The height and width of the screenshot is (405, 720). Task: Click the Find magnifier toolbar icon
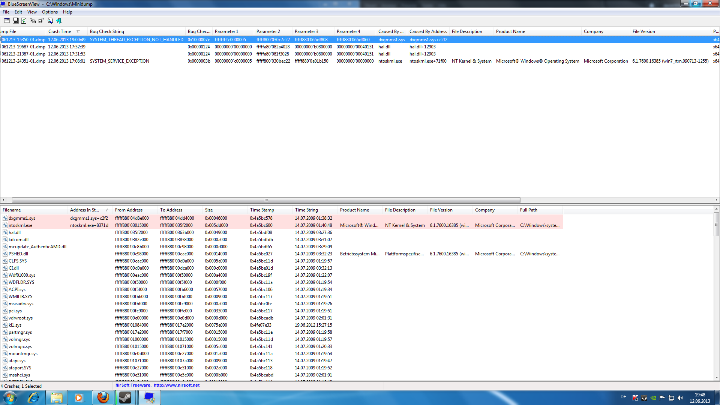[50, 21]
